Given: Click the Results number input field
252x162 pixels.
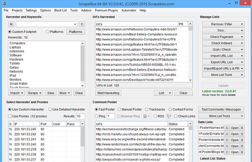Looking at the screenshot, I should coord(80,116).
